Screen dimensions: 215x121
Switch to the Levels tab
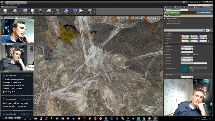[197, 7]
